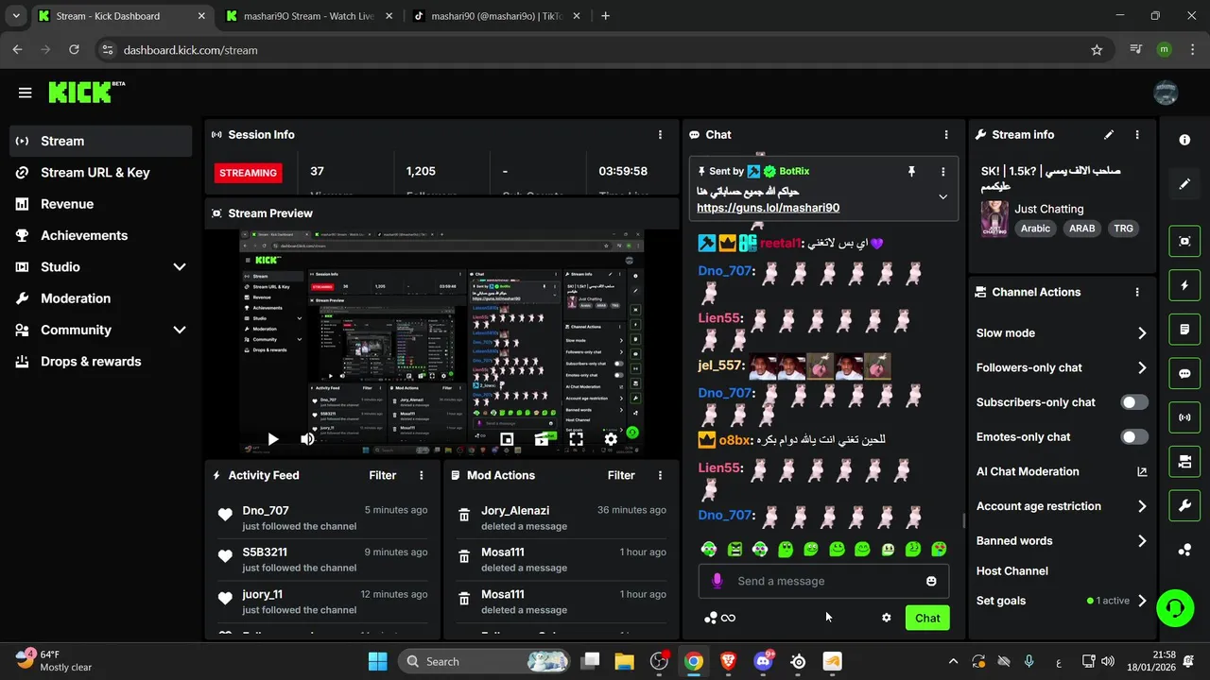Click Host Channel action
1210x680 pixels.
click(1011, 571)
